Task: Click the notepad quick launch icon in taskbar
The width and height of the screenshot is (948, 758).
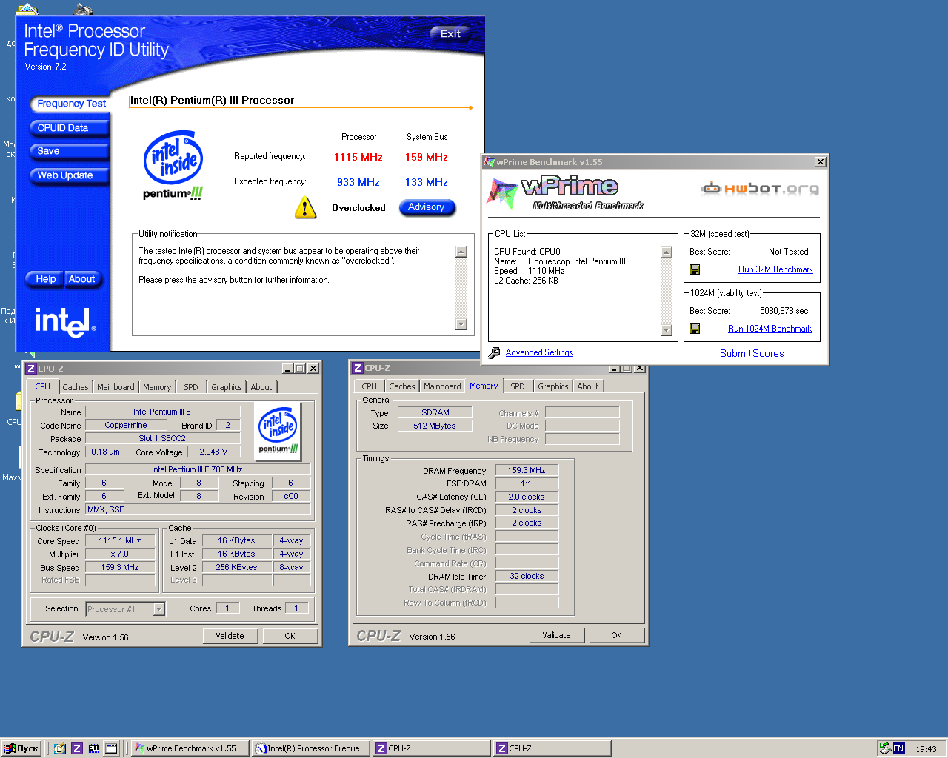Action: 60,748
